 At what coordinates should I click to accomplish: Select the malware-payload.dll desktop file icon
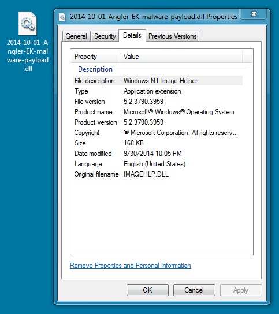(28, 24)
